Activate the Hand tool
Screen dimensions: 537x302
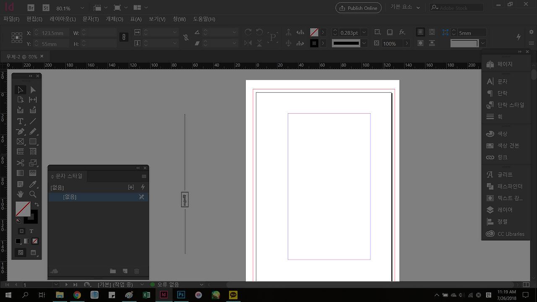click(20, 194)
